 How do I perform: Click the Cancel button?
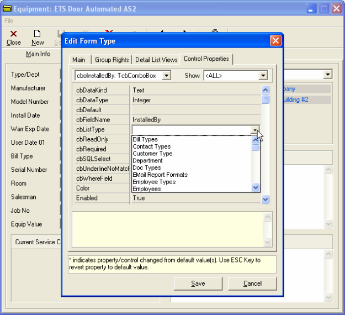pyautogui.click(x=252, y=283)
